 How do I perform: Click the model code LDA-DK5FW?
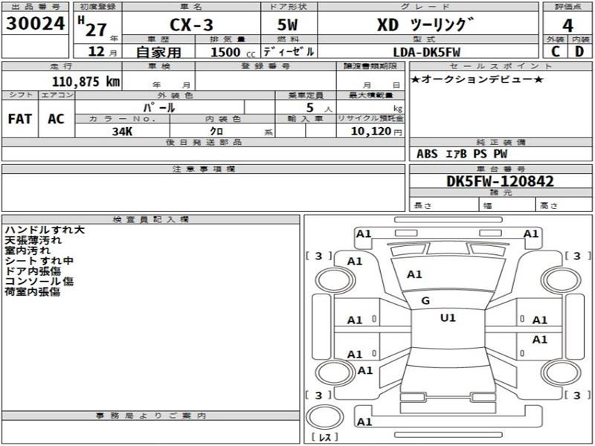427,51
